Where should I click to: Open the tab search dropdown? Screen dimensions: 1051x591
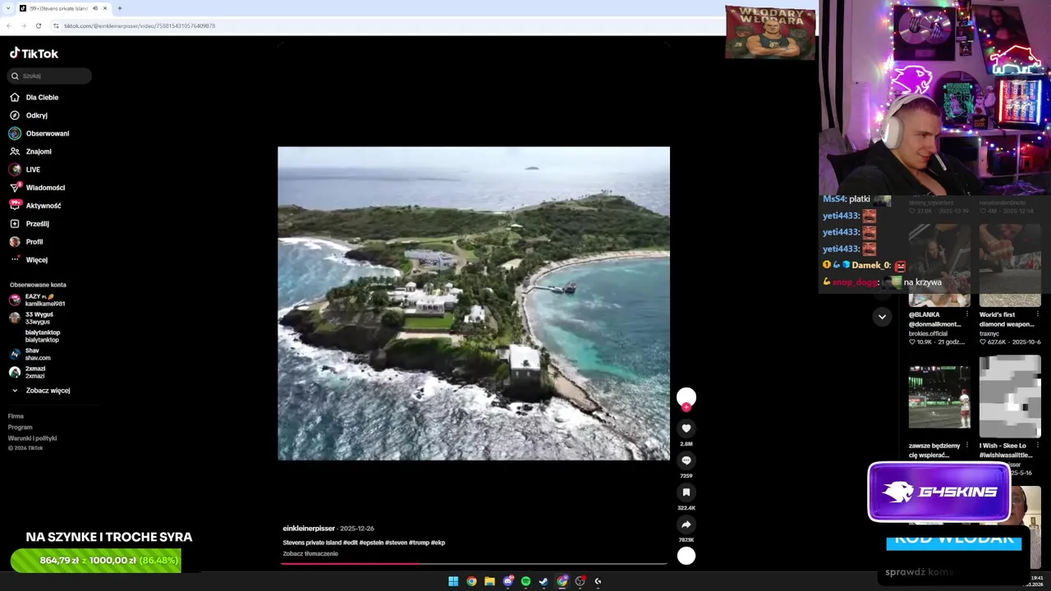point(7,8)
